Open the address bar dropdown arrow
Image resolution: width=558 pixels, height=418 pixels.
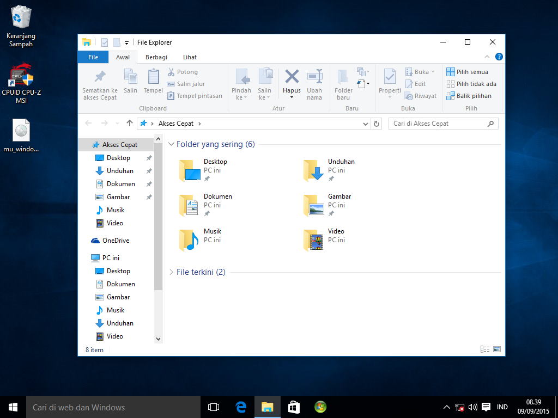(x=366, y=124)
